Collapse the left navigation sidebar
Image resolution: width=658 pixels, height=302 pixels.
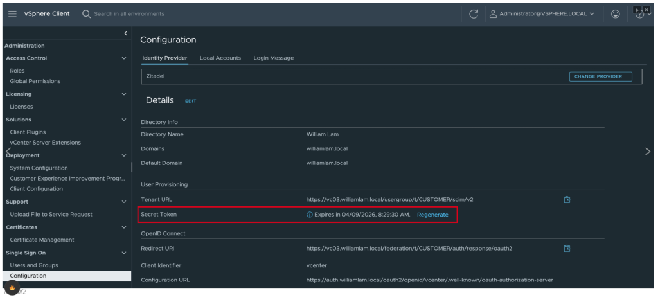click(125, 33)
